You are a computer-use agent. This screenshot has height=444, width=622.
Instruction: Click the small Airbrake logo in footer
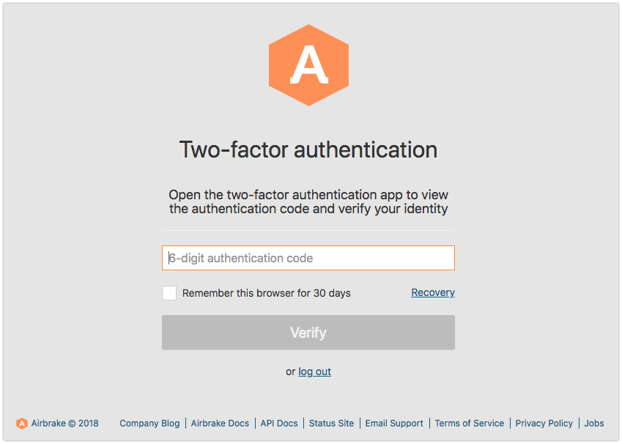click(22, 423)
